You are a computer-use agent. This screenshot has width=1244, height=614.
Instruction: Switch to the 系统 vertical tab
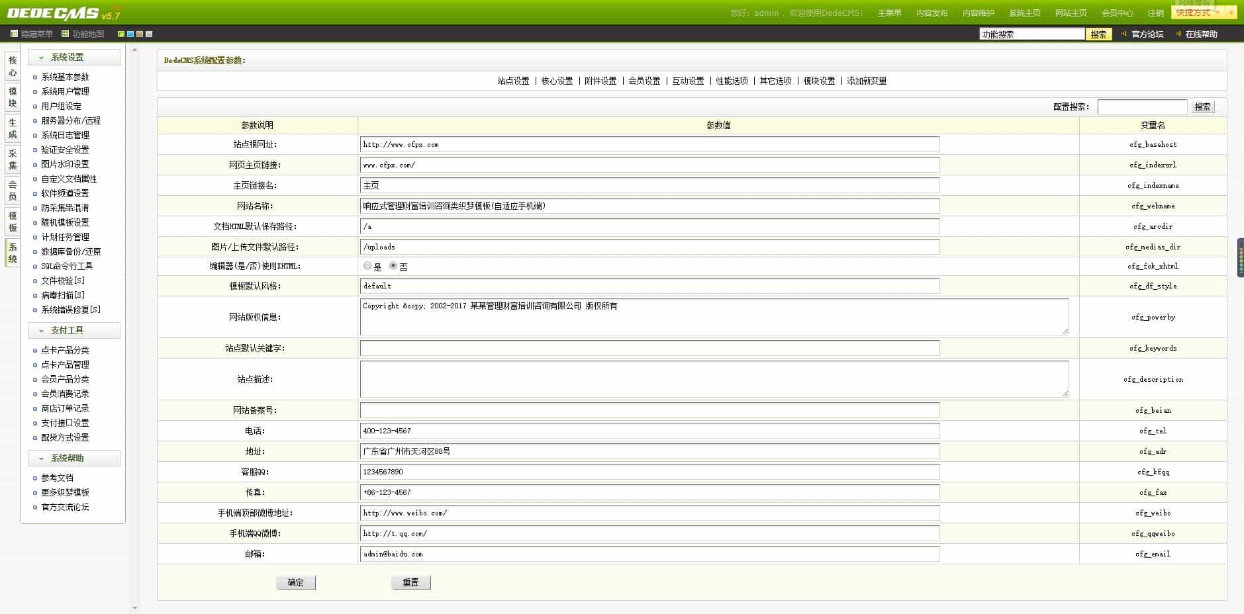click(13, 253)
